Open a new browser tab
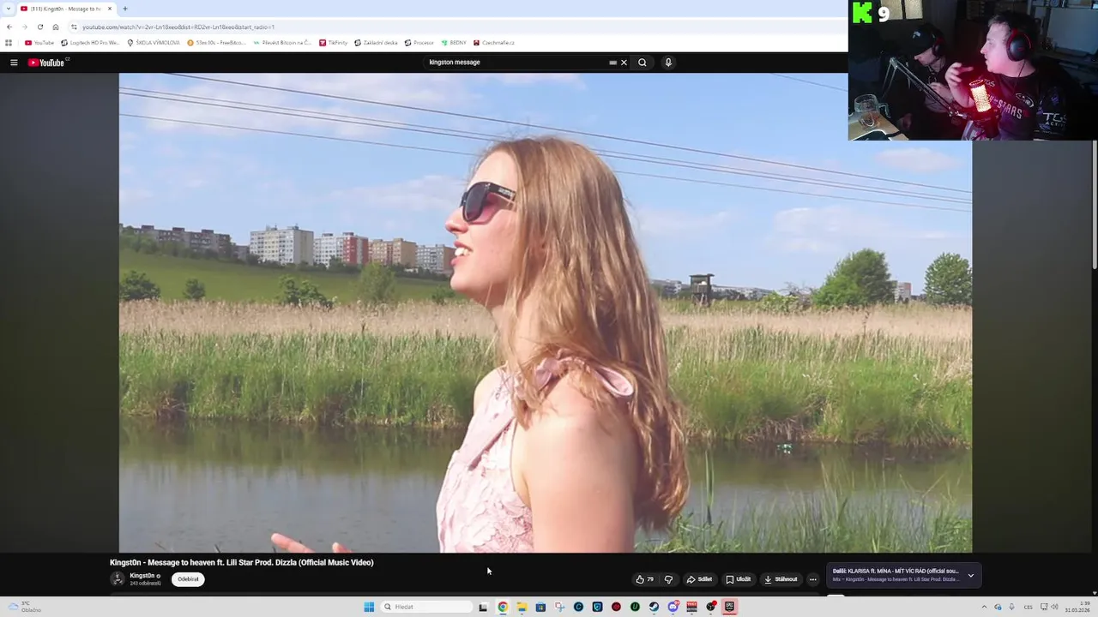1098x617 pixels. (x=125, y=9)
